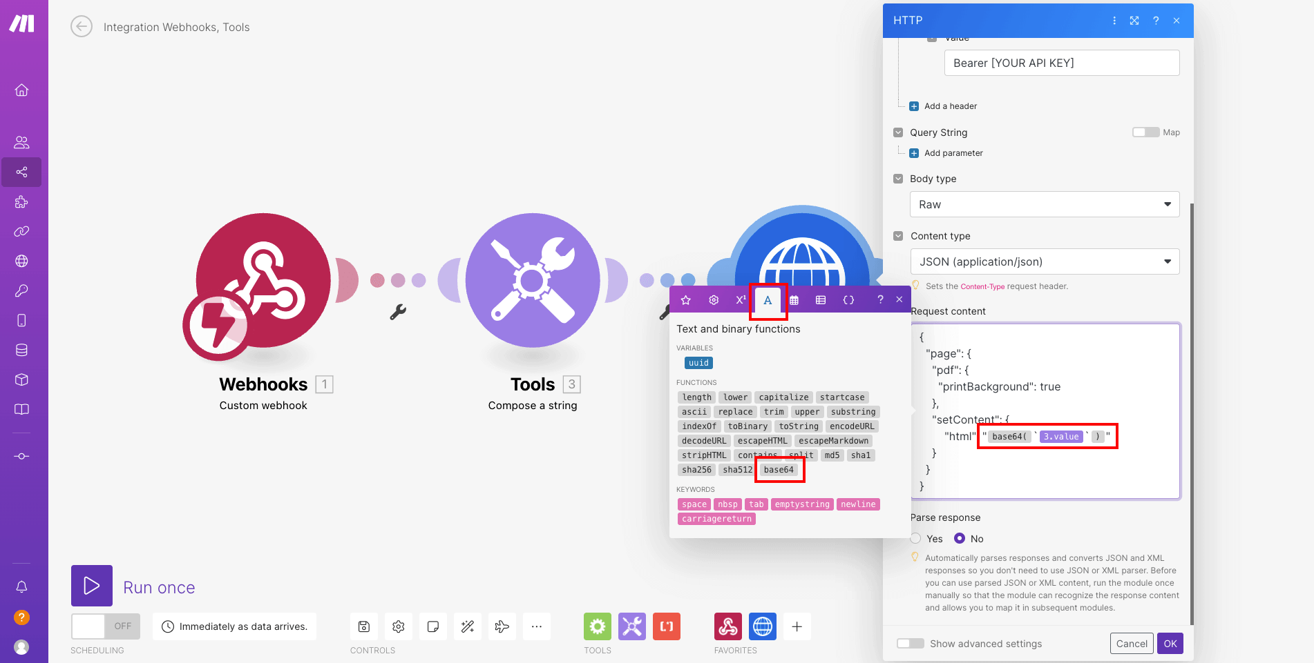The image size is (1314, 663).
Task: Add the HTTP module from Favorites
Action: (x=763, y=626)
